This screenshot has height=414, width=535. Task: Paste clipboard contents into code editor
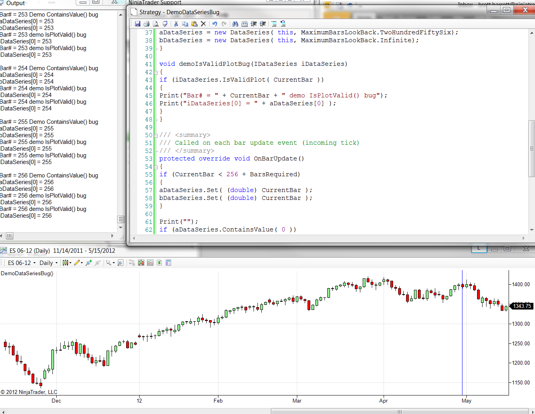(x=194, y=24)
